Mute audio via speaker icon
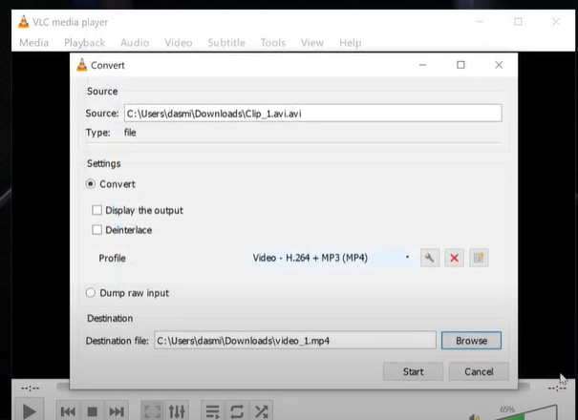 (475, 417)
